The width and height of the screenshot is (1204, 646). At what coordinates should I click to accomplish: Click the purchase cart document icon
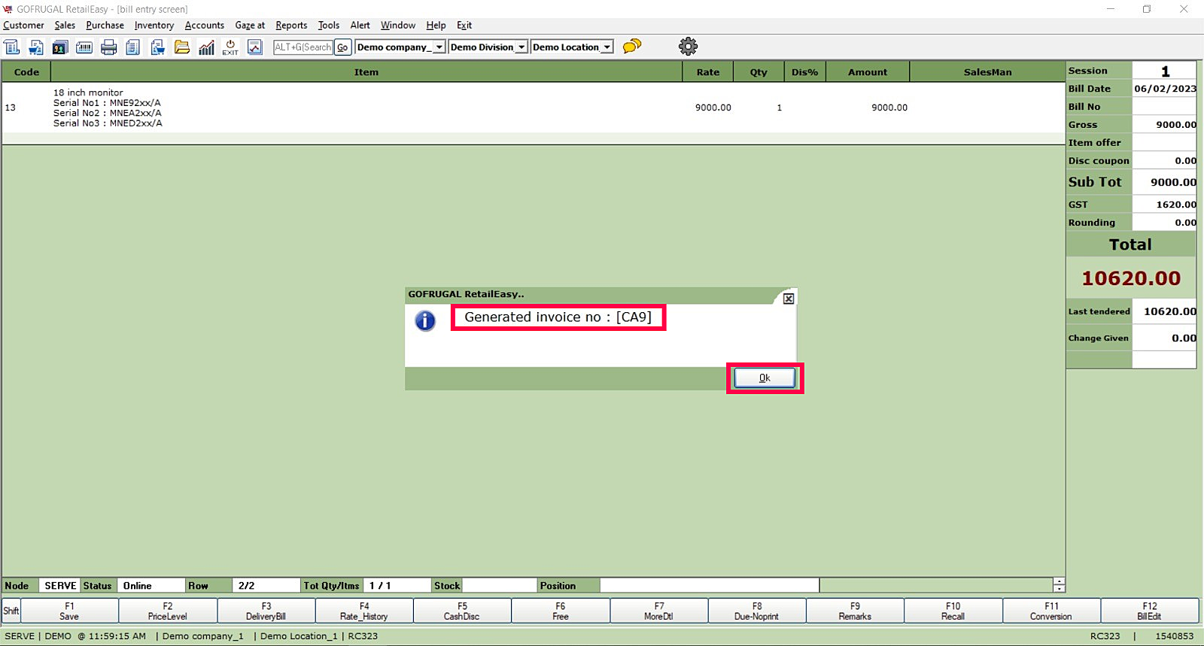pyautogui.click(x=158, y=47)
